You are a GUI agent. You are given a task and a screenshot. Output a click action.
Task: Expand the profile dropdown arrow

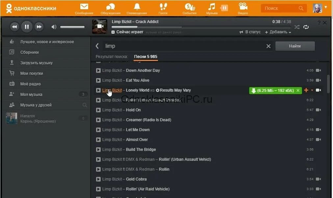(x=326, y=7)
